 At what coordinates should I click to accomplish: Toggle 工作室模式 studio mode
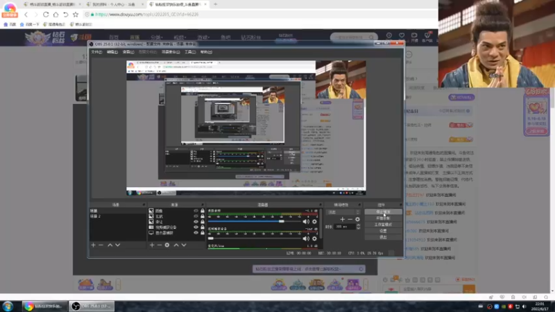tap(383, 225)
